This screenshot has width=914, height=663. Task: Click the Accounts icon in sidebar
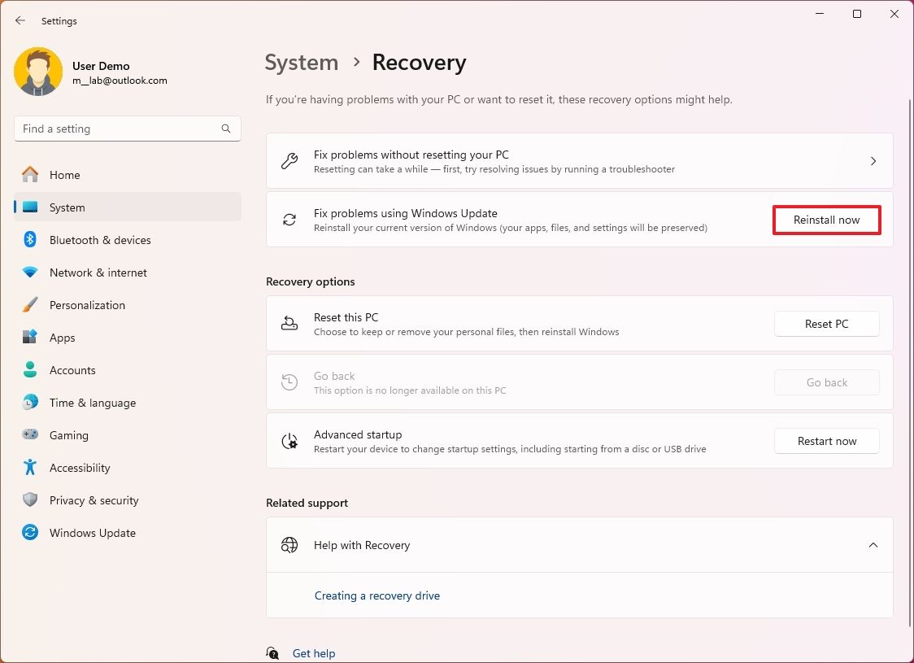click(x=31, y=369)
